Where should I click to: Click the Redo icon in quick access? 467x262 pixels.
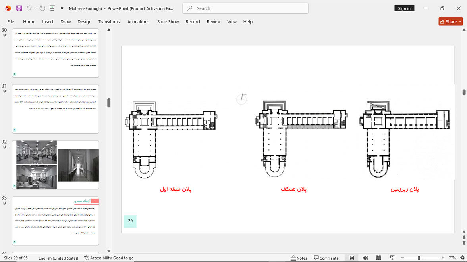pos(42,8)
